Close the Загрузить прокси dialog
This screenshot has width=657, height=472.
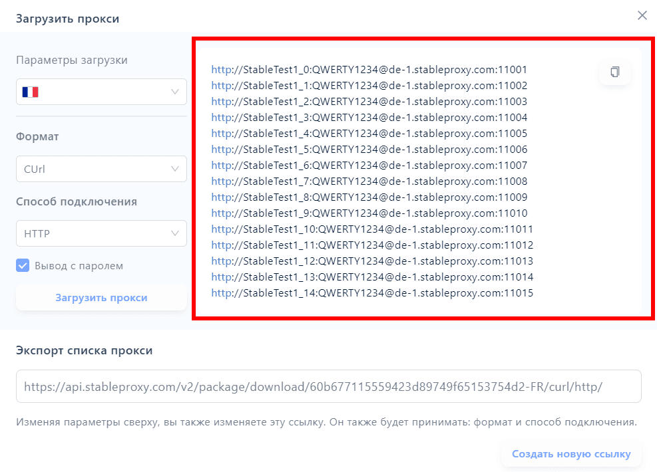tap(642, 15)
